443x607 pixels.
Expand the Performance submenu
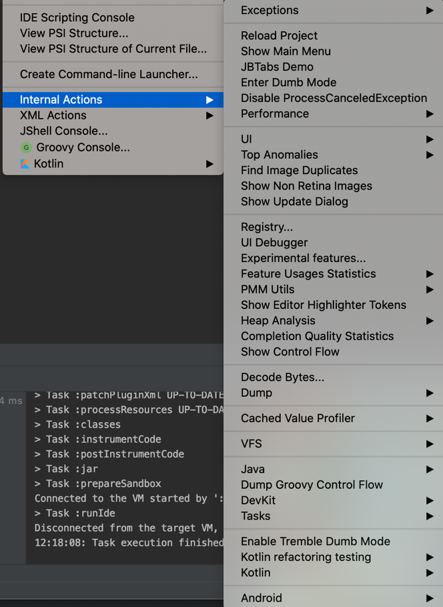[430, 113]
